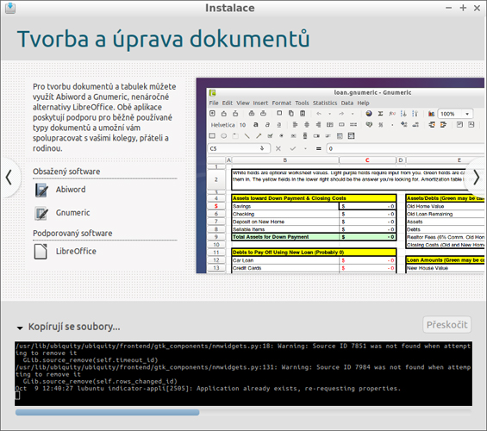Click column C header in Gnumeric screenshot
This screenshot has width=487, height=431.
(x=367, y=160)
